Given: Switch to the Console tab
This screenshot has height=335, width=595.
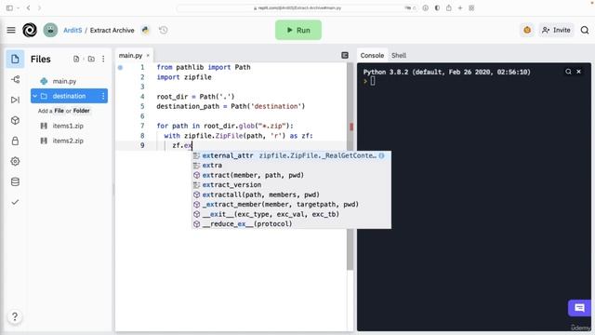Looking at the screenshot, I should [x=372, y=56].
